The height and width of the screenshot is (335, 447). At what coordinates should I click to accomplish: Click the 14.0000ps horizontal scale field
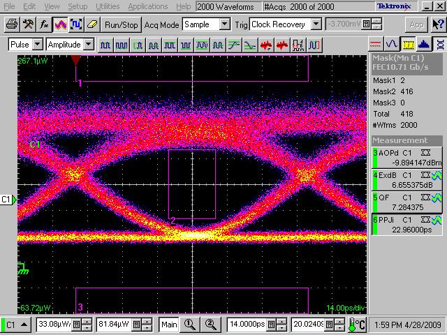click(x=247, y=325)
